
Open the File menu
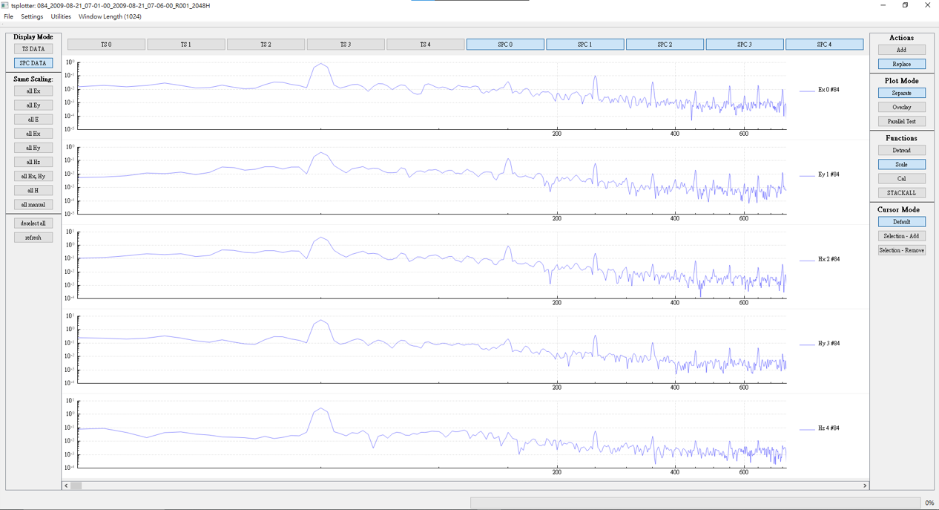(9, 16)
